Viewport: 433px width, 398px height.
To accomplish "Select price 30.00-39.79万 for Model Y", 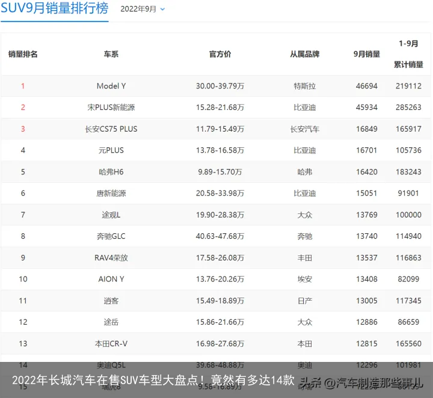I will coord(220,86).
